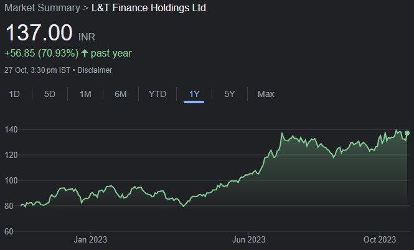Click the 27 Oct, 3:30 pm IST timestamp

pos(37,70)
